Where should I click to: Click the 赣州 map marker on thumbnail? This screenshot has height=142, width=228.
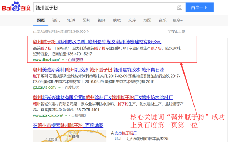70,136
